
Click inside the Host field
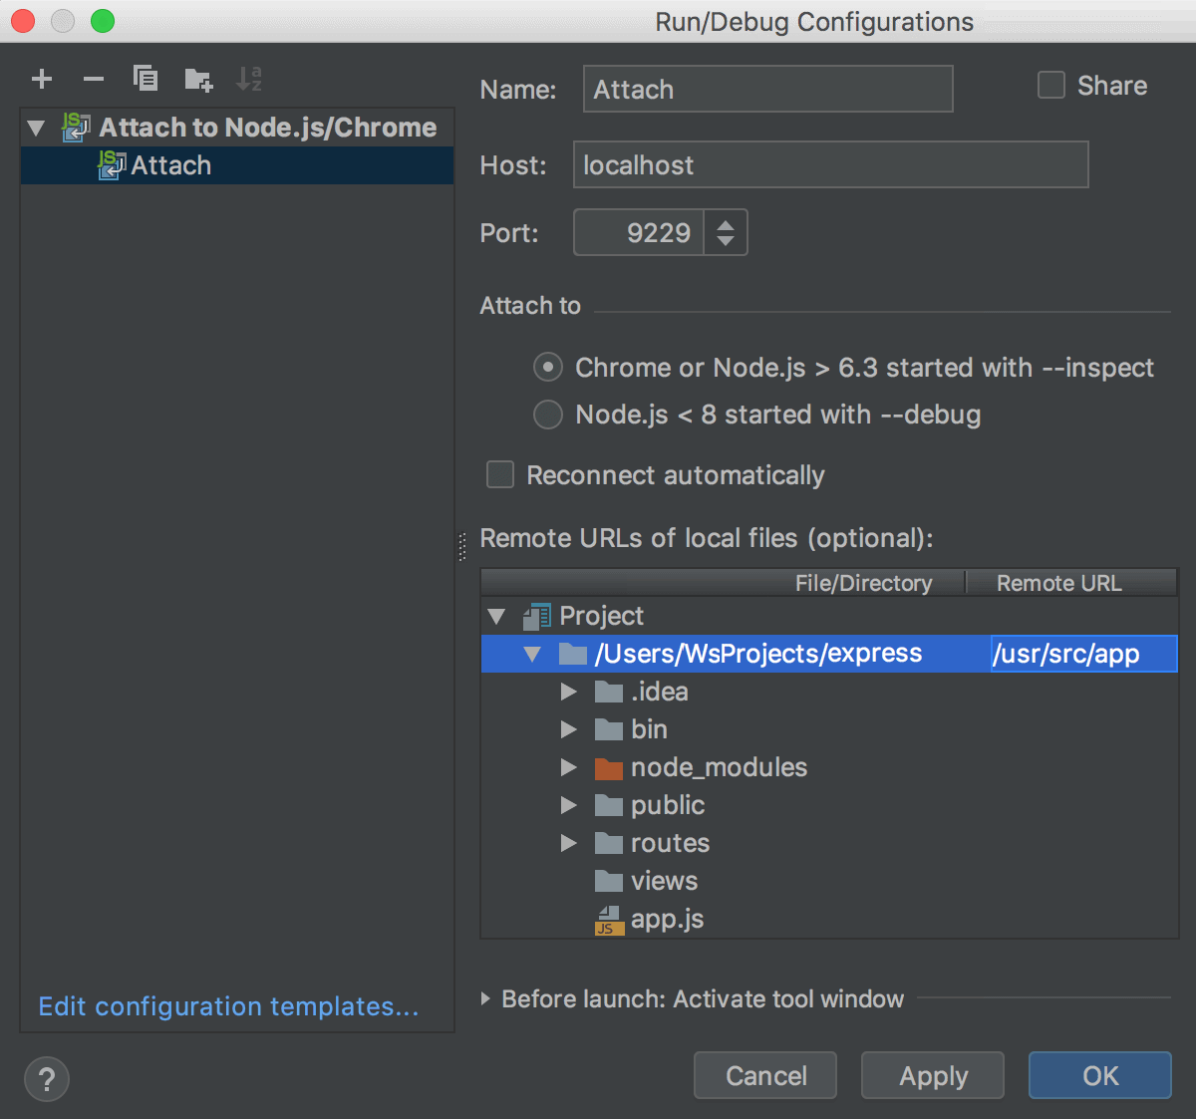point(830,164)
